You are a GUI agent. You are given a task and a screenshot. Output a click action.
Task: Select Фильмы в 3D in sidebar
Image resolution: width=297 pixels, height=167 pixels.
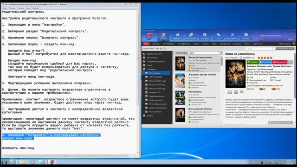pos(155,92)
